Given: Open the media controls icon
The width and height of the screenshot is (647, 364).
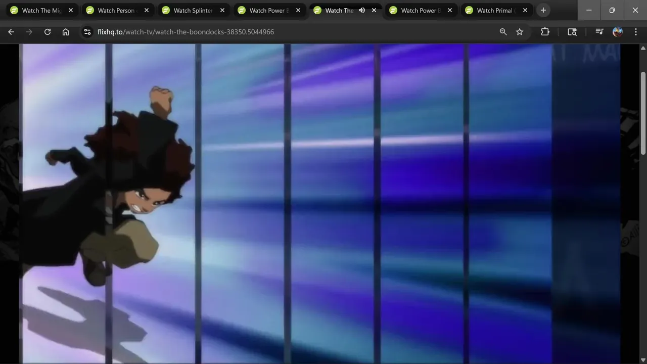Looking at the screenshot, I should (599, 32).
